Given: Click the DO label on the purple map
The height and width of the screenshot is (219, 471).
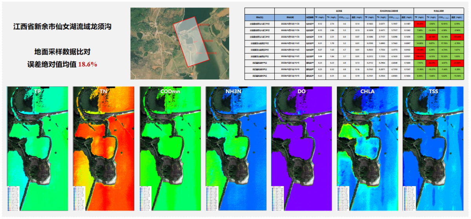Looking at the screenshot, I should [x=301, y=91].
